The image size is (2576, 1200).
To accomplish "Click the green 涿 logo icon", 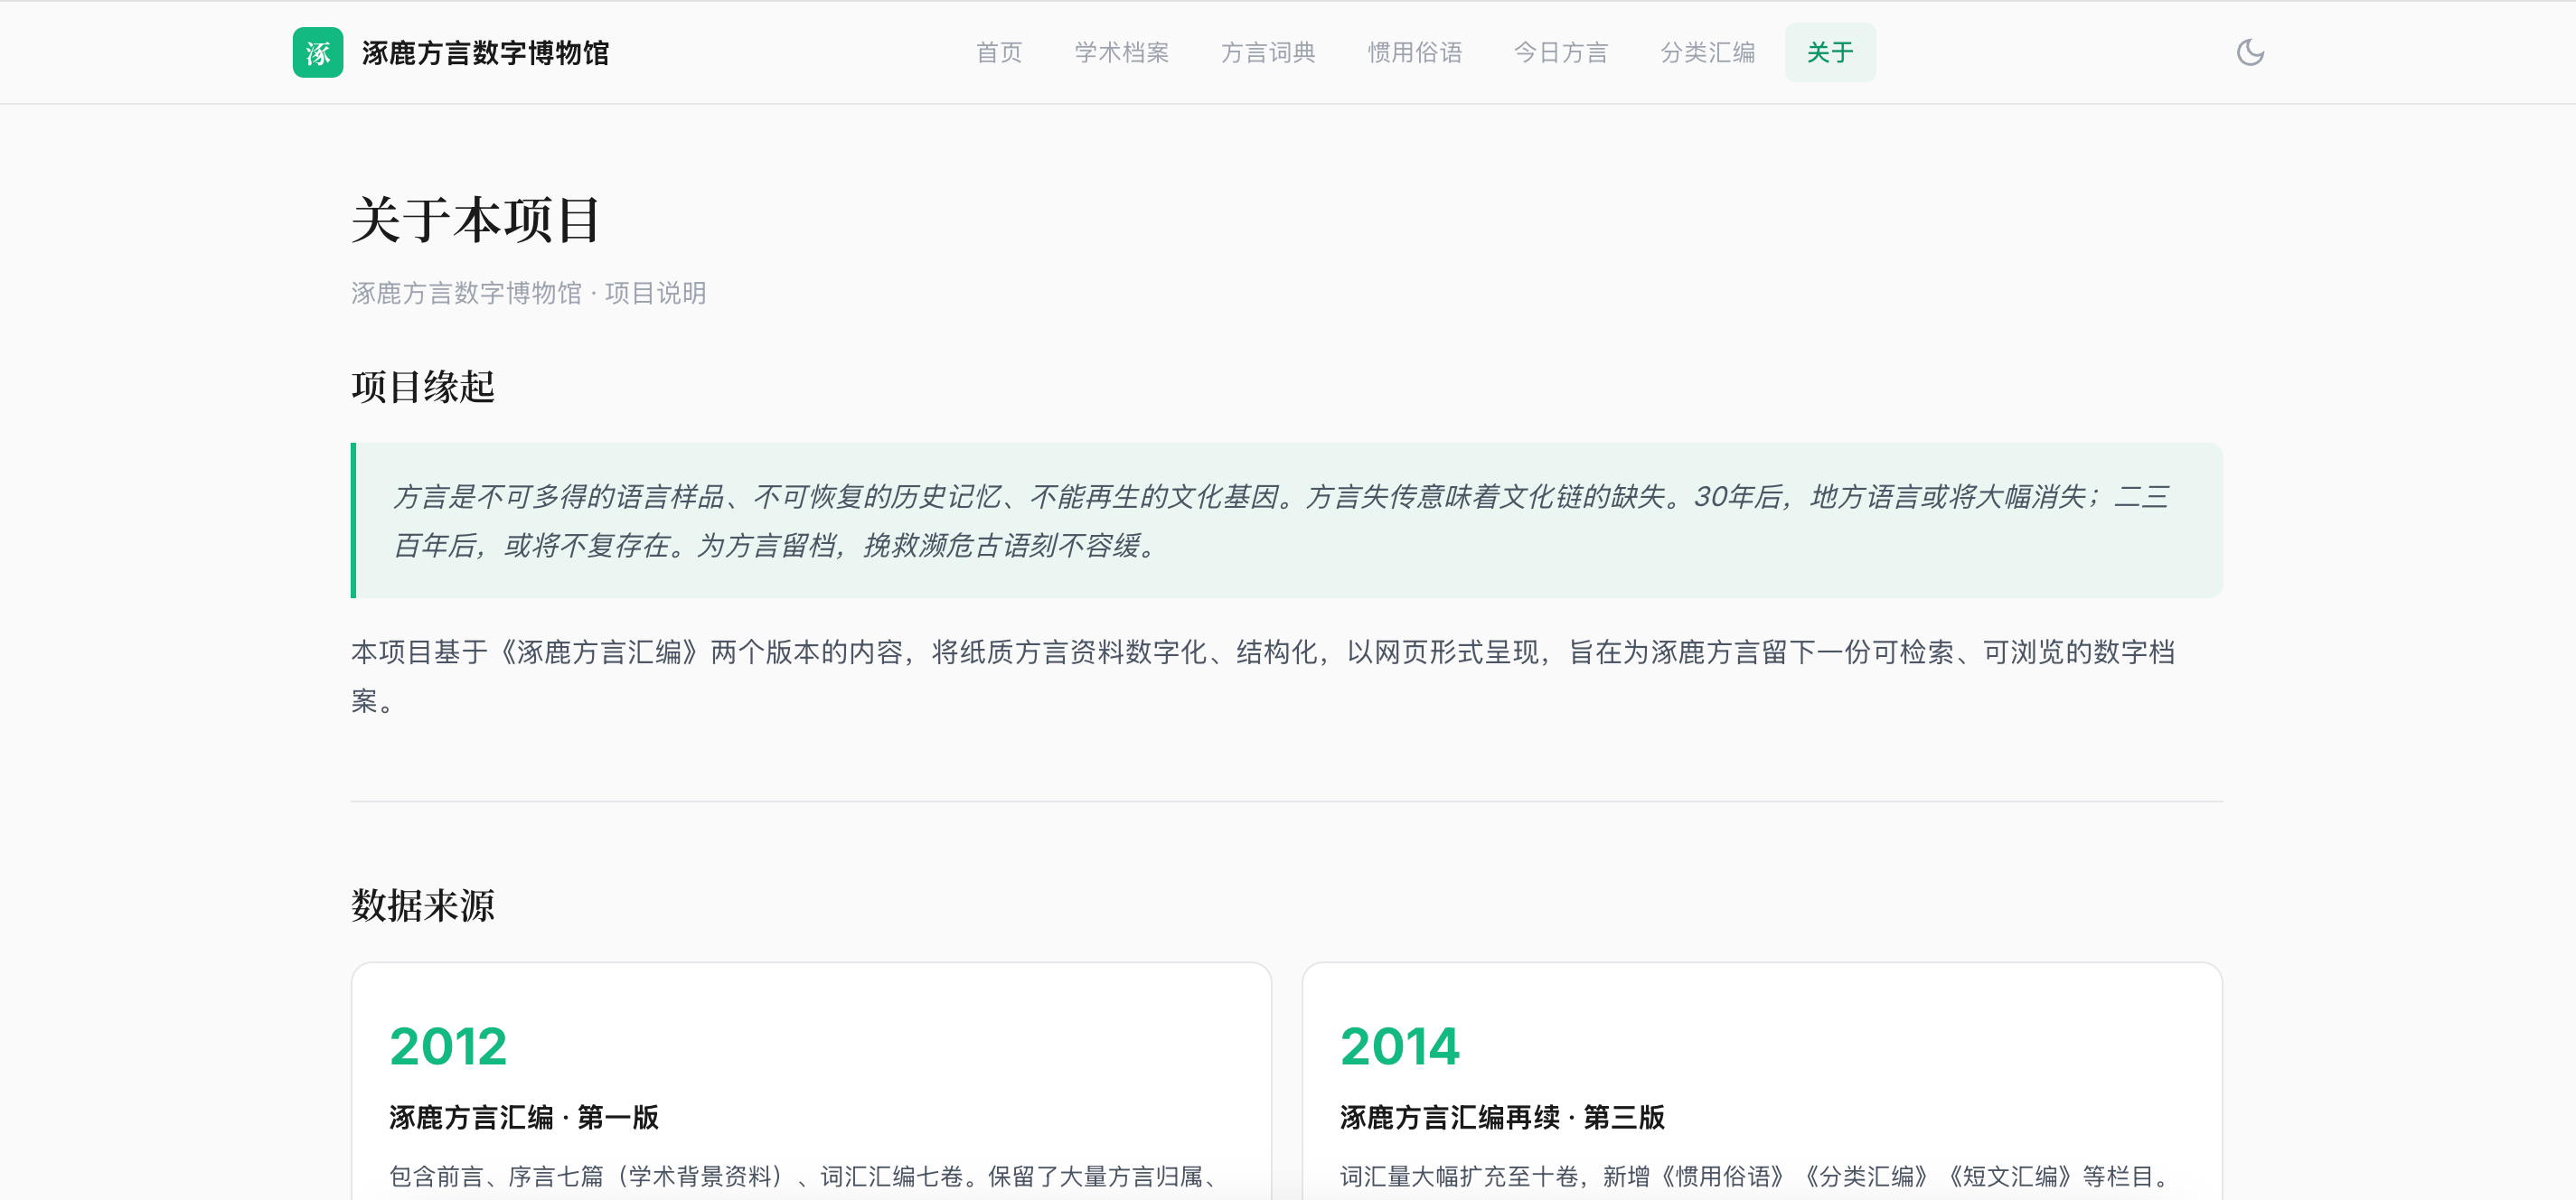I will point(318,52).
